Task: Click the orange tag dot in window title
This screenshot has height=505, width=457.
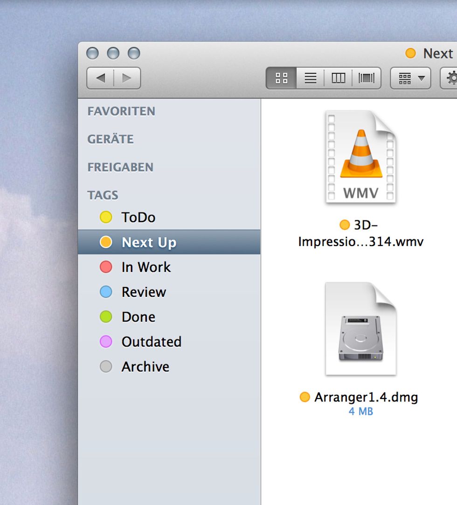Action: 411,53
